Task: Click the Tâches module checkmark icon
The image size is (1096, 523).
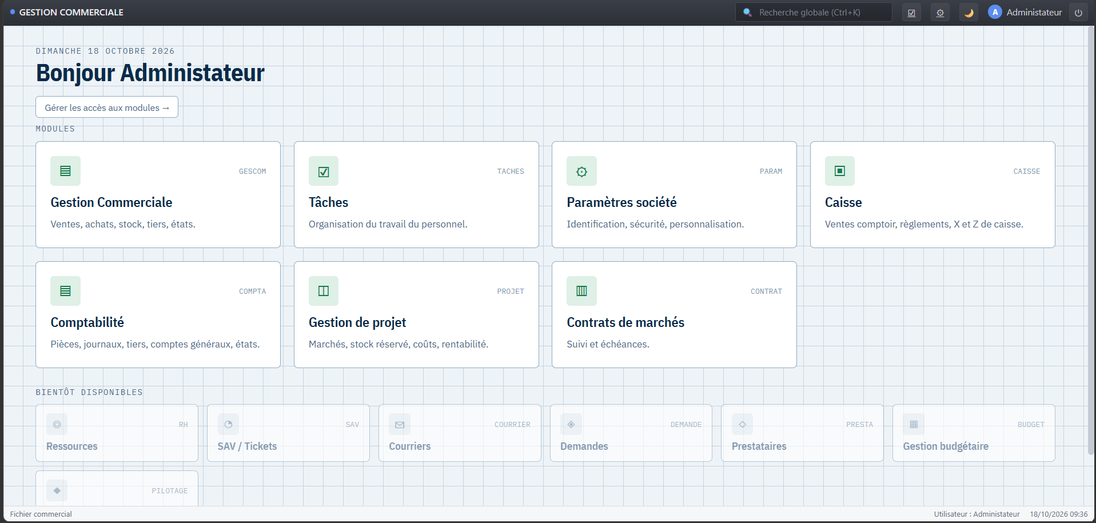Action: coord(324,171)
